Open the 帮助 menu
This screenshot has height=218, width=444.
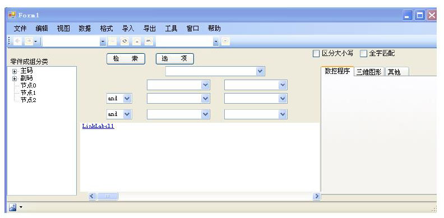[x=214, y=29]
